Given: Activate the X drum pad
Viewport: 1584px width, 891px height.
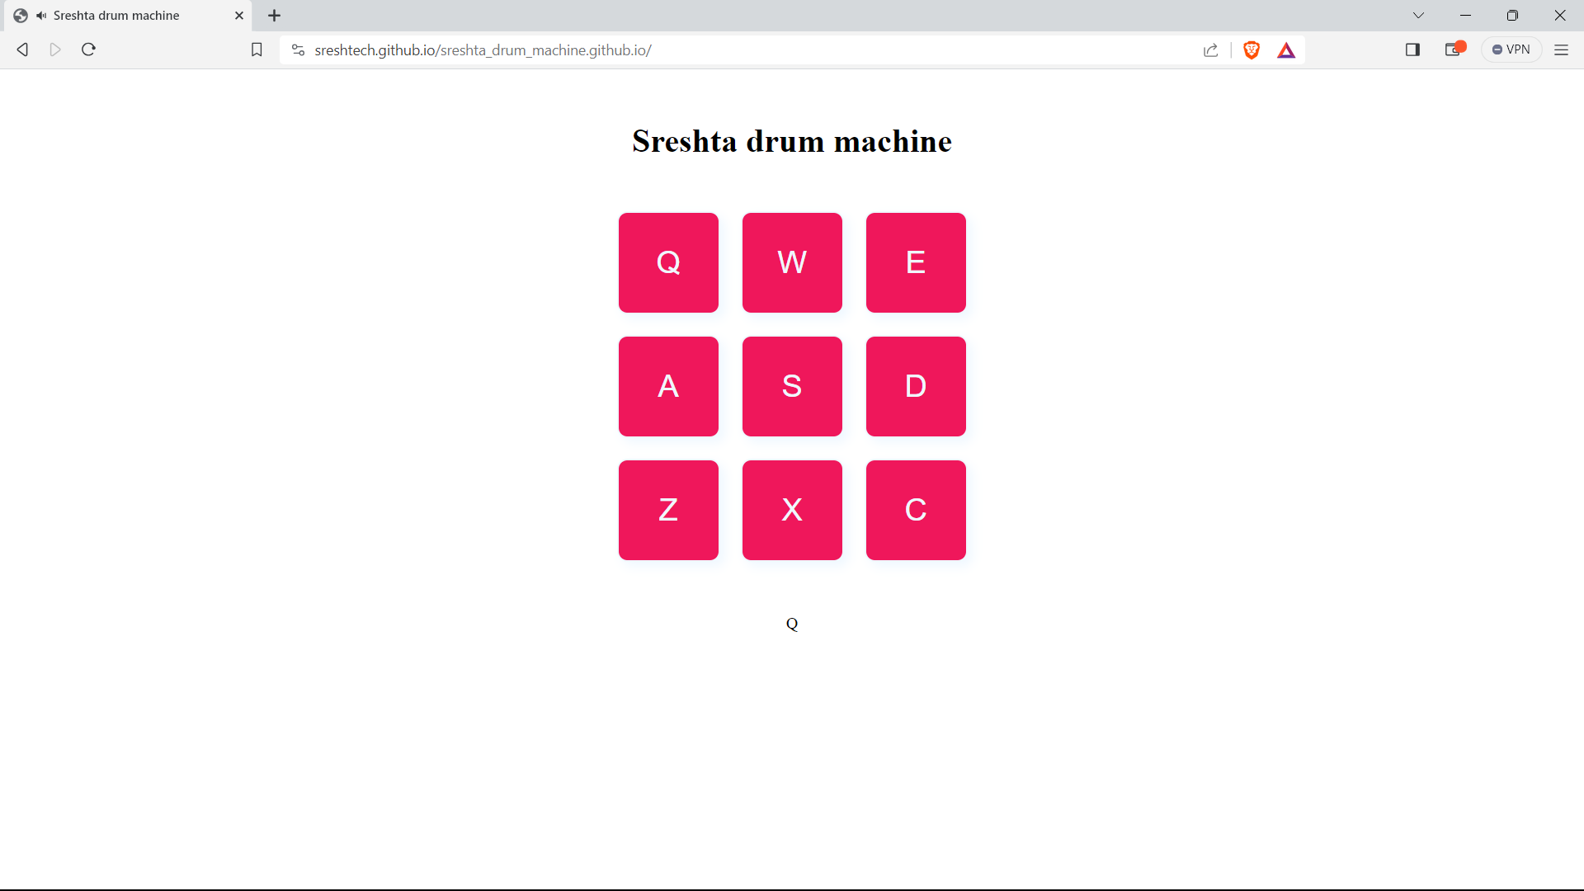Looking at the screenshot, I should click(792, 510).
